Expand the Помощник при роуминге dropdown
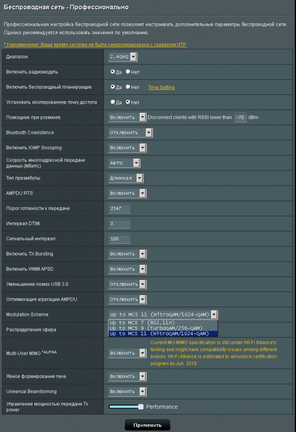The image size is (296, 432). point(127,117)
